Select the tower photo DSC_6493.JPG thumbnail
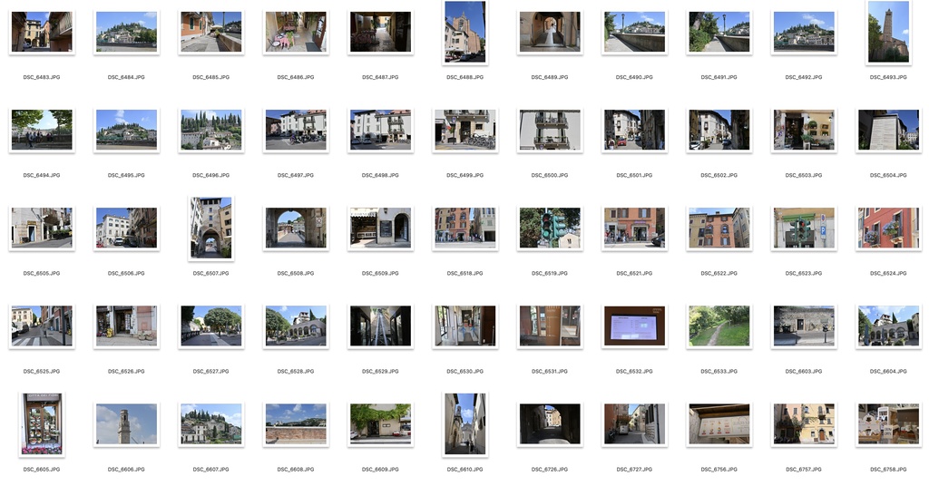 coord(888,32)
